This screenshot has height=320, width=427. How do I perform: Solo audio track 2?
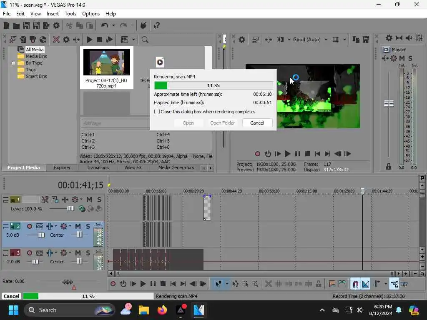click(88, 226)
